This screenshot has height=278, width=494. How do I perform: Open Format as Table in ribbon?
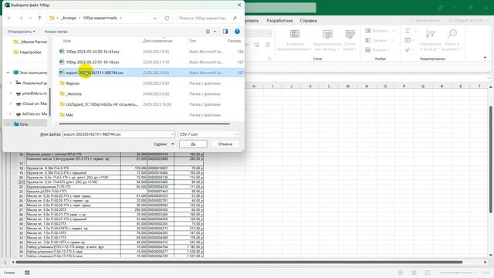327,40
